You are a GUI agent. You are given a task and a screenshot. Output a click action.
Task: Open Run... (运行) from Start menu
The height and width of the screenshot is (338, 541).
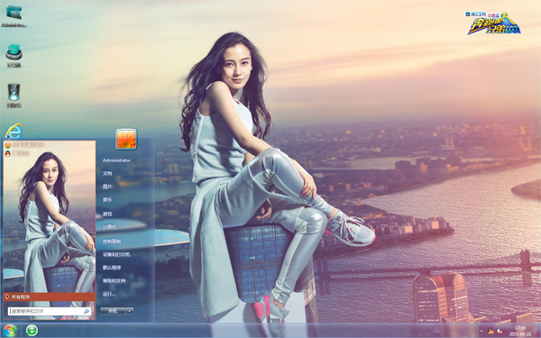(x=109, y=294)
